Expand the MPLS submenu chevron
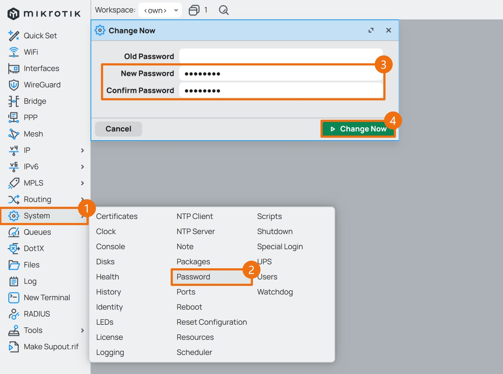The image size is (503, 374). point(82,183)
